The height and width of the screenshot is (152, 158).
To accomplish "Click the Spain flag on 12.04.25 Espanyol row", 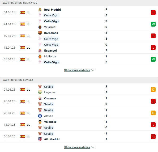I will coord(23,48).
